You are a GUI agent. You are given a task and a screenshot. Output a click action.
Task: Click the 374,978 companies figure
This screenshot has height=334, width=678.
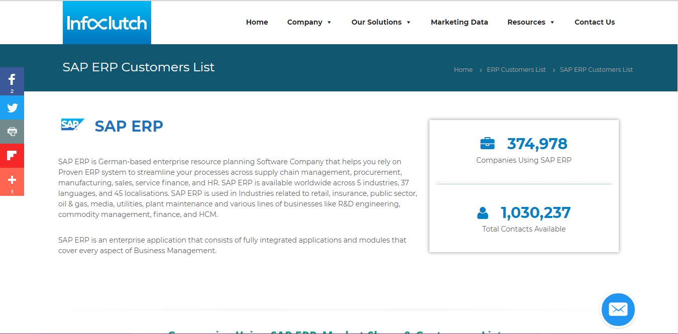tap(537, 144)
